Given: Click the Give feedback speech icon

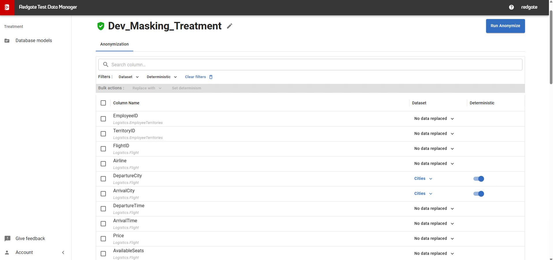Looking at the screenshot, I should (x=8, y=238).
